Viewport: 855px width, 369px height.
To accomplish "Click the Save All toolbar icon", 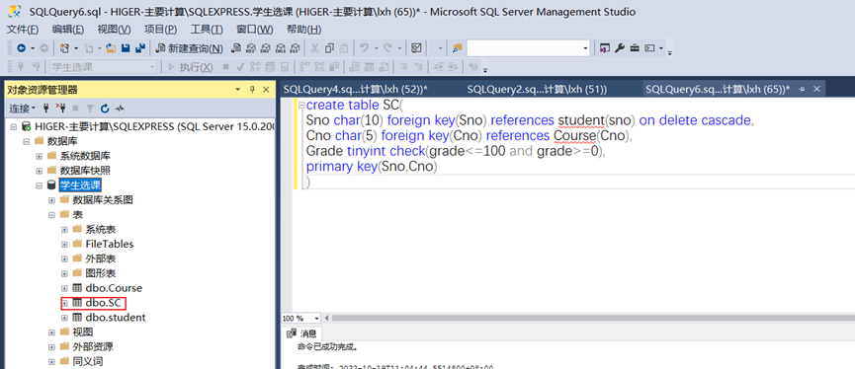I will (140, 48).
